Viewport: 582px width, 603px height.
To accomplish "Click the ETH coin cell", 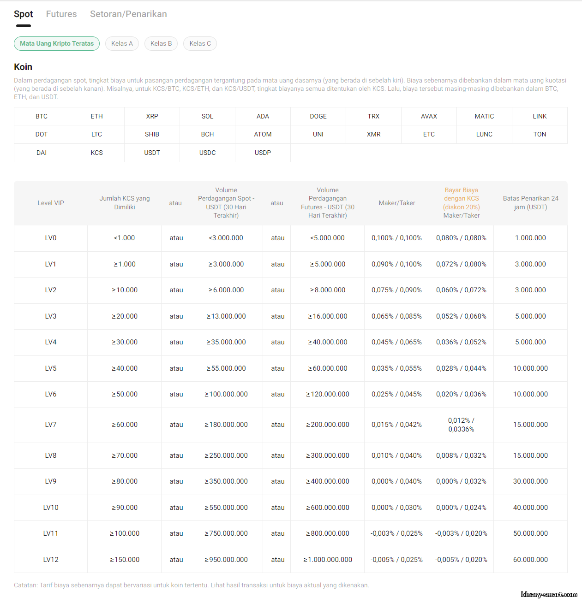I will pos(97,116).
